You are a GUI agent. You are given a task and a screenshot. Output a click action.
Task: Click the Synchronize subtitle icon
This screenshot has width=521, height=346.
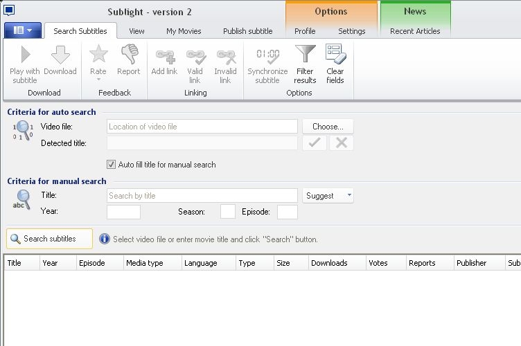pos(267,55)
